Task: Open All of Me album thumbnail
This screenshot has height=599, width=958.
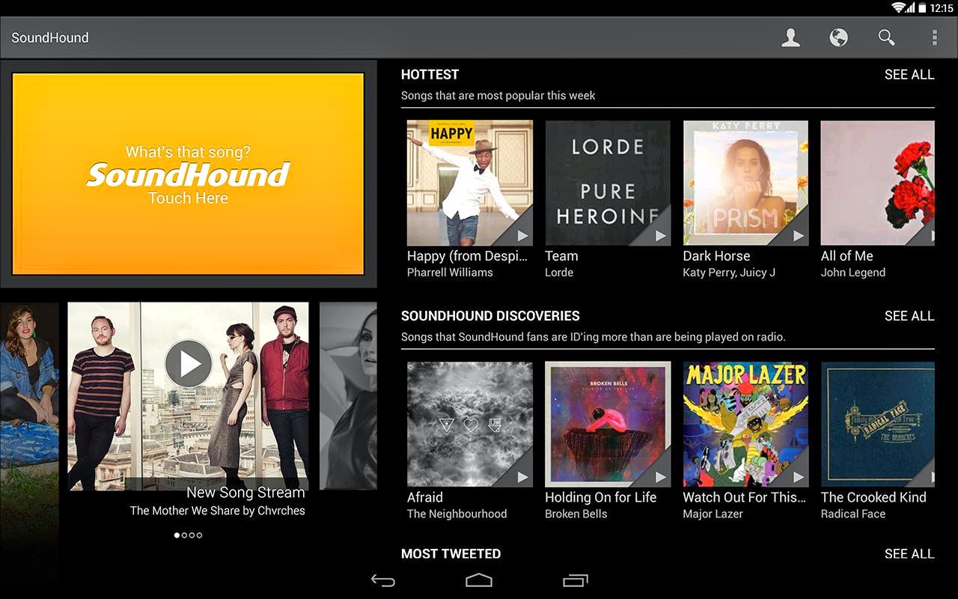Action: coord(877,183)
